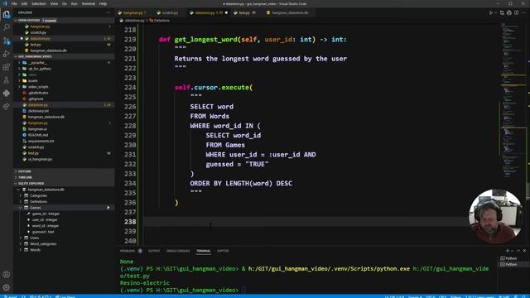Open the Manage gear in activity bar

tap(6, 287)
